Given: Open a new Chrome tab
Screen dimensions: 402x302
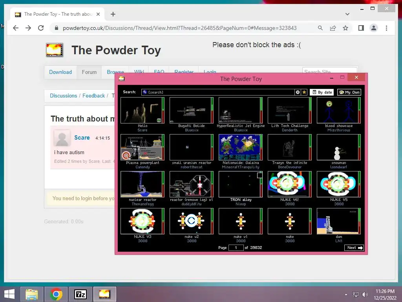Looking at the screenshot, I should 113,14.
